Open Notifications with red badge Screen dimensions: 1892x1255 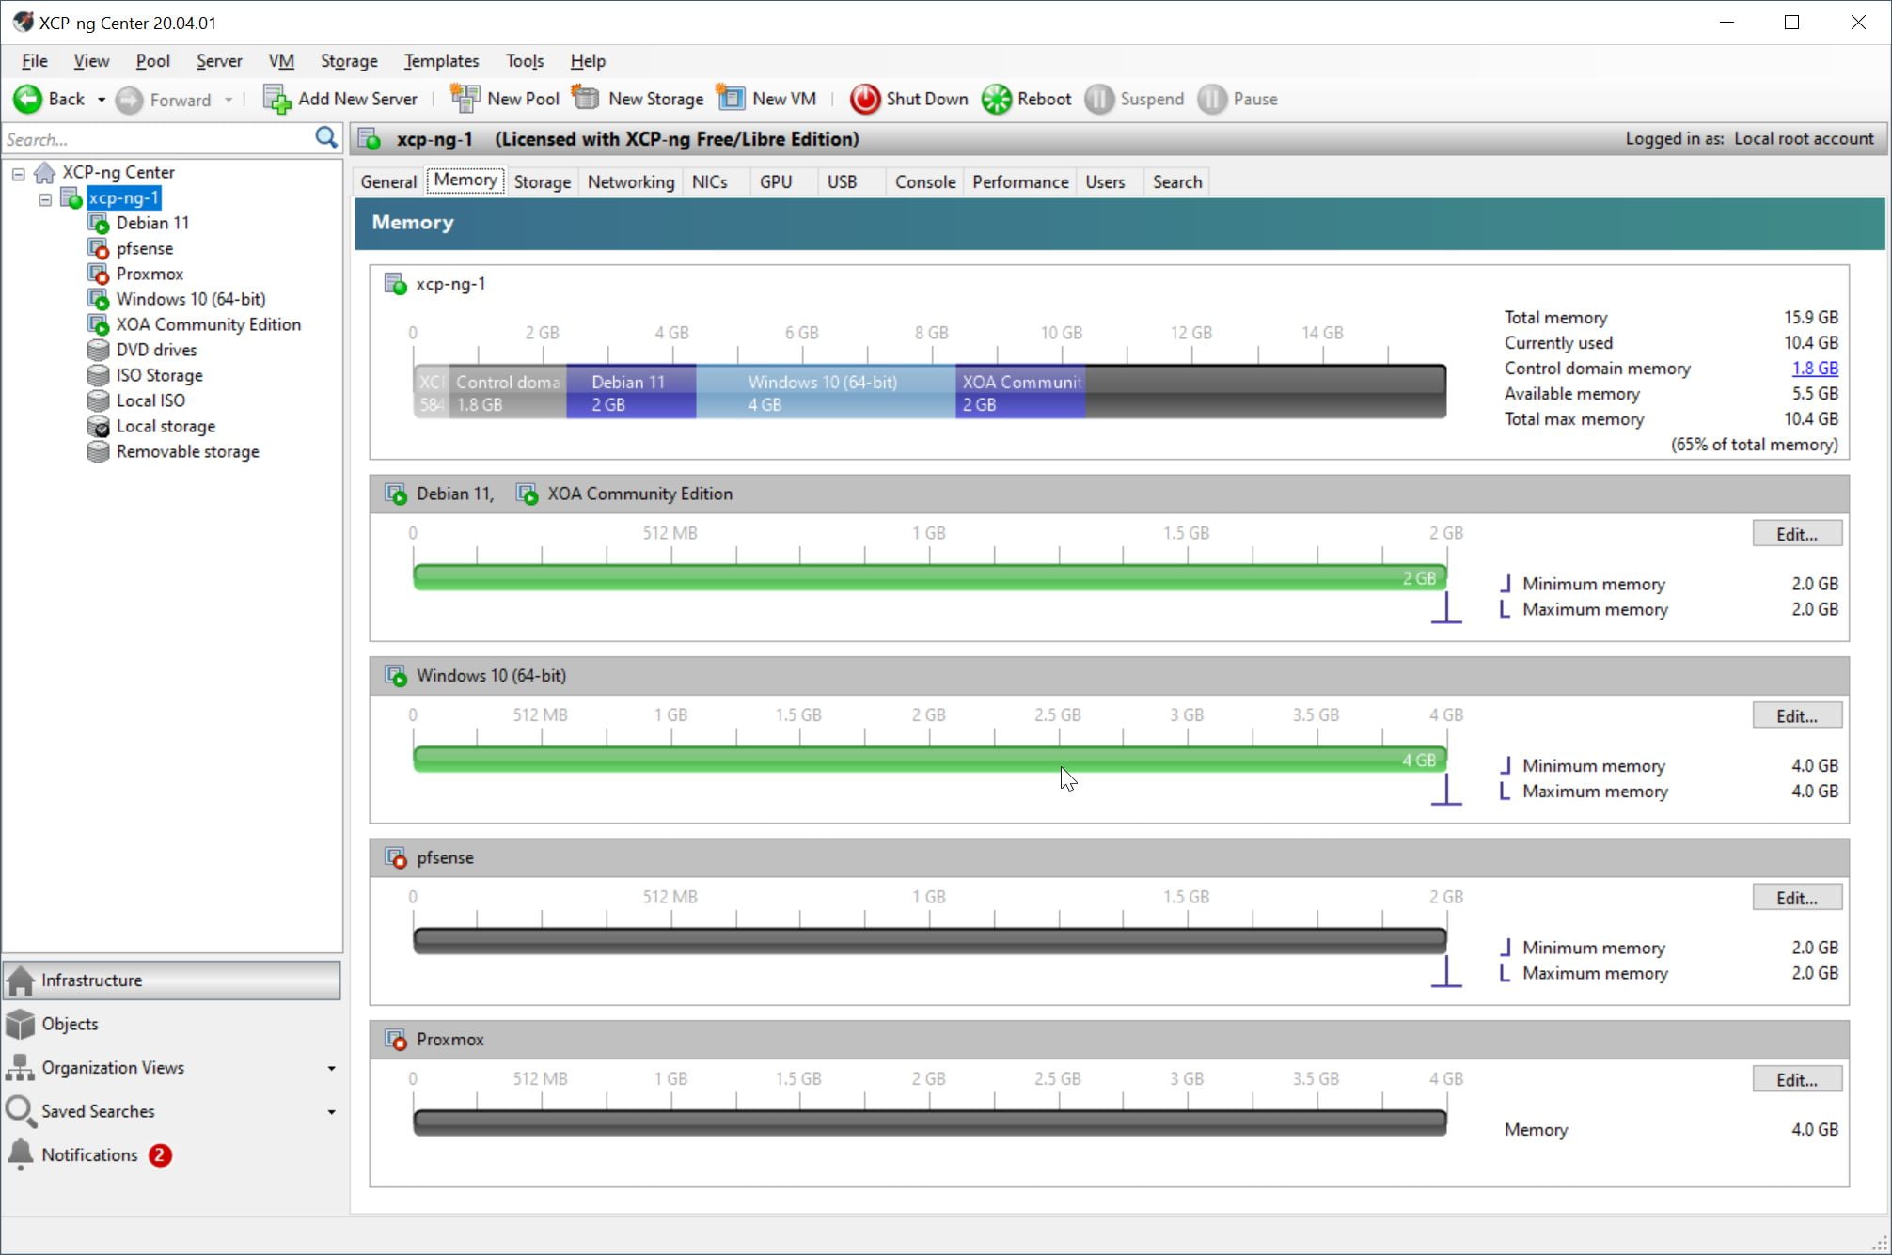(x=90, y=1154)
